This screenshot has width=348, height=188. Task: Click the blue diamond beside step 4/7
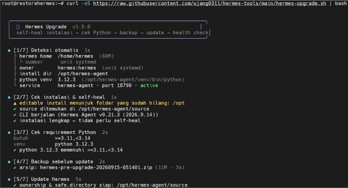click(x=9, y=162)
